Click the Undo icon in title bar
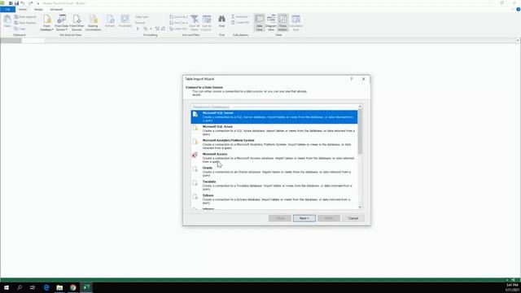Viewport: 521px width, 293px height. 23,3
